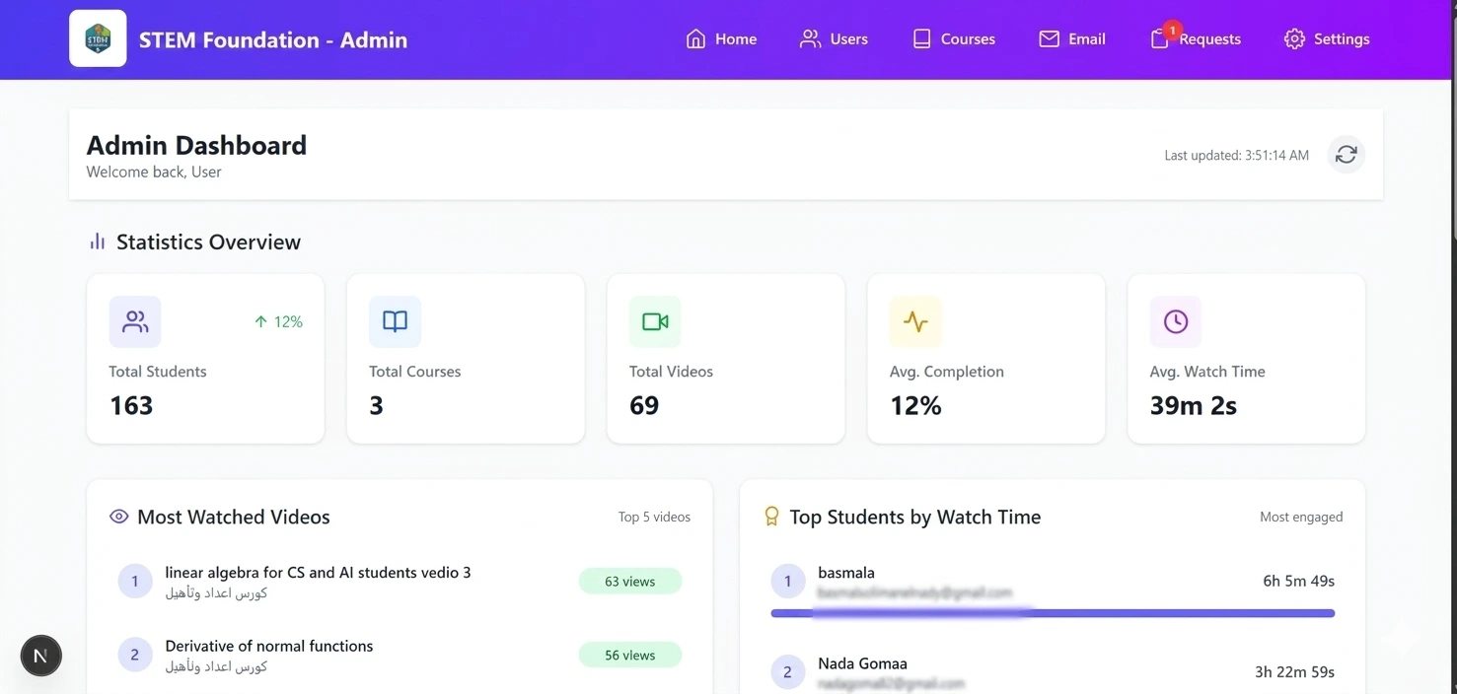Click the round N badge icon
1457x694 pixels.
coord(40,656)
